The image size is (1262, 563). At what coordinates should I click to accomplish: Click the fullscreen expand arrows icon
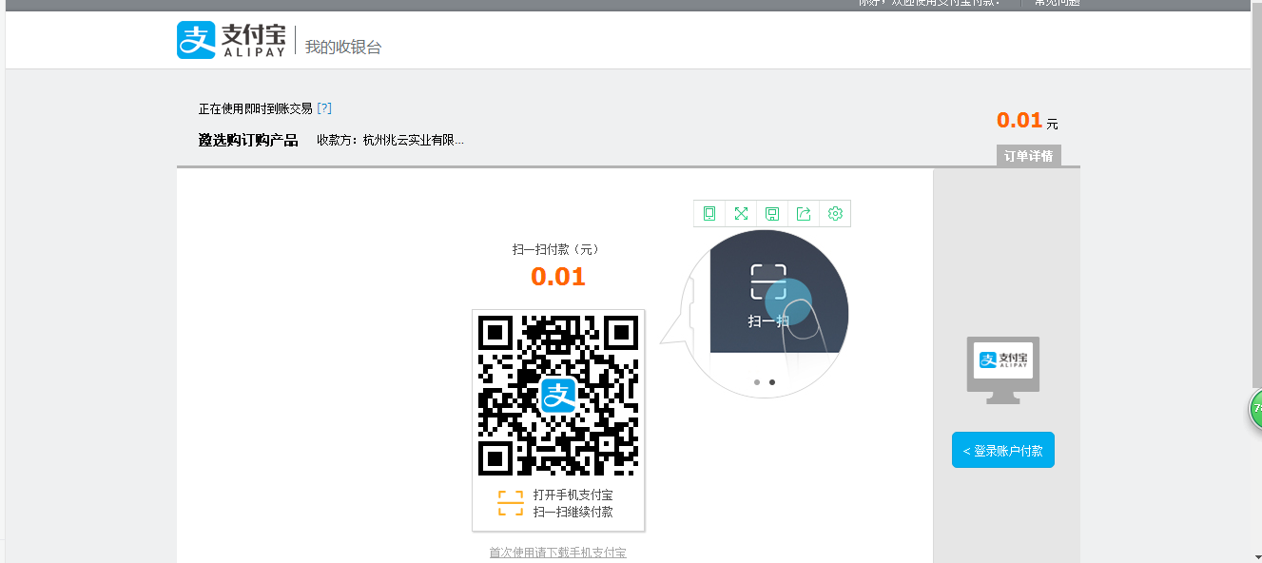741,214
